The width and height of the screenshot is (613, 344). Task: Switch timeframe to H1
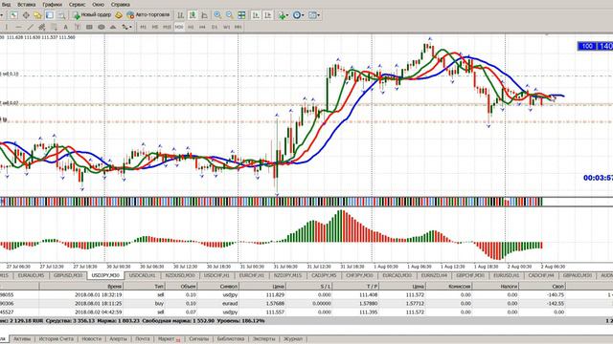point(191,27)
